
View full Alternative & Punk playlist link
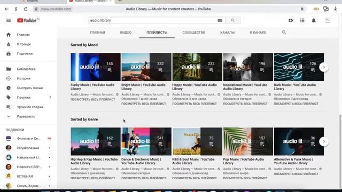pyautogui.click(x=296, y=174)
